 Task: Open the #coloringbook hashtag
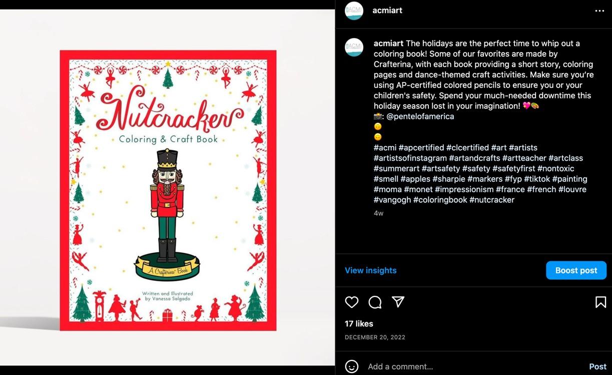440,200
